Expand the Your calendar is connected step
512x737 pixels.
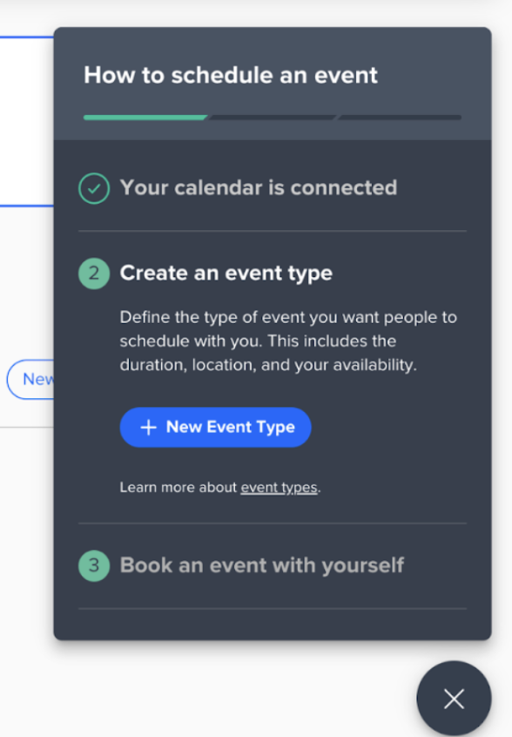[x=259, y=187]
